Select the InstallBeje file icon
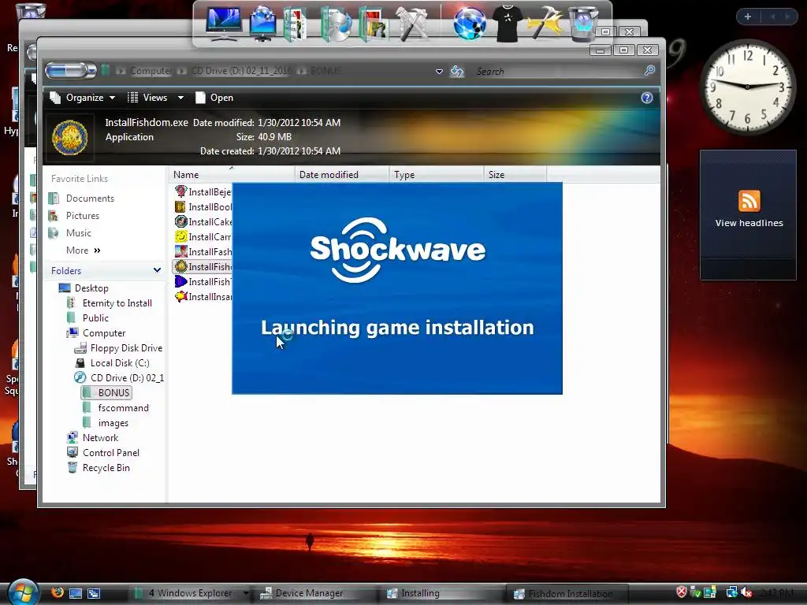 click(180, 191)
